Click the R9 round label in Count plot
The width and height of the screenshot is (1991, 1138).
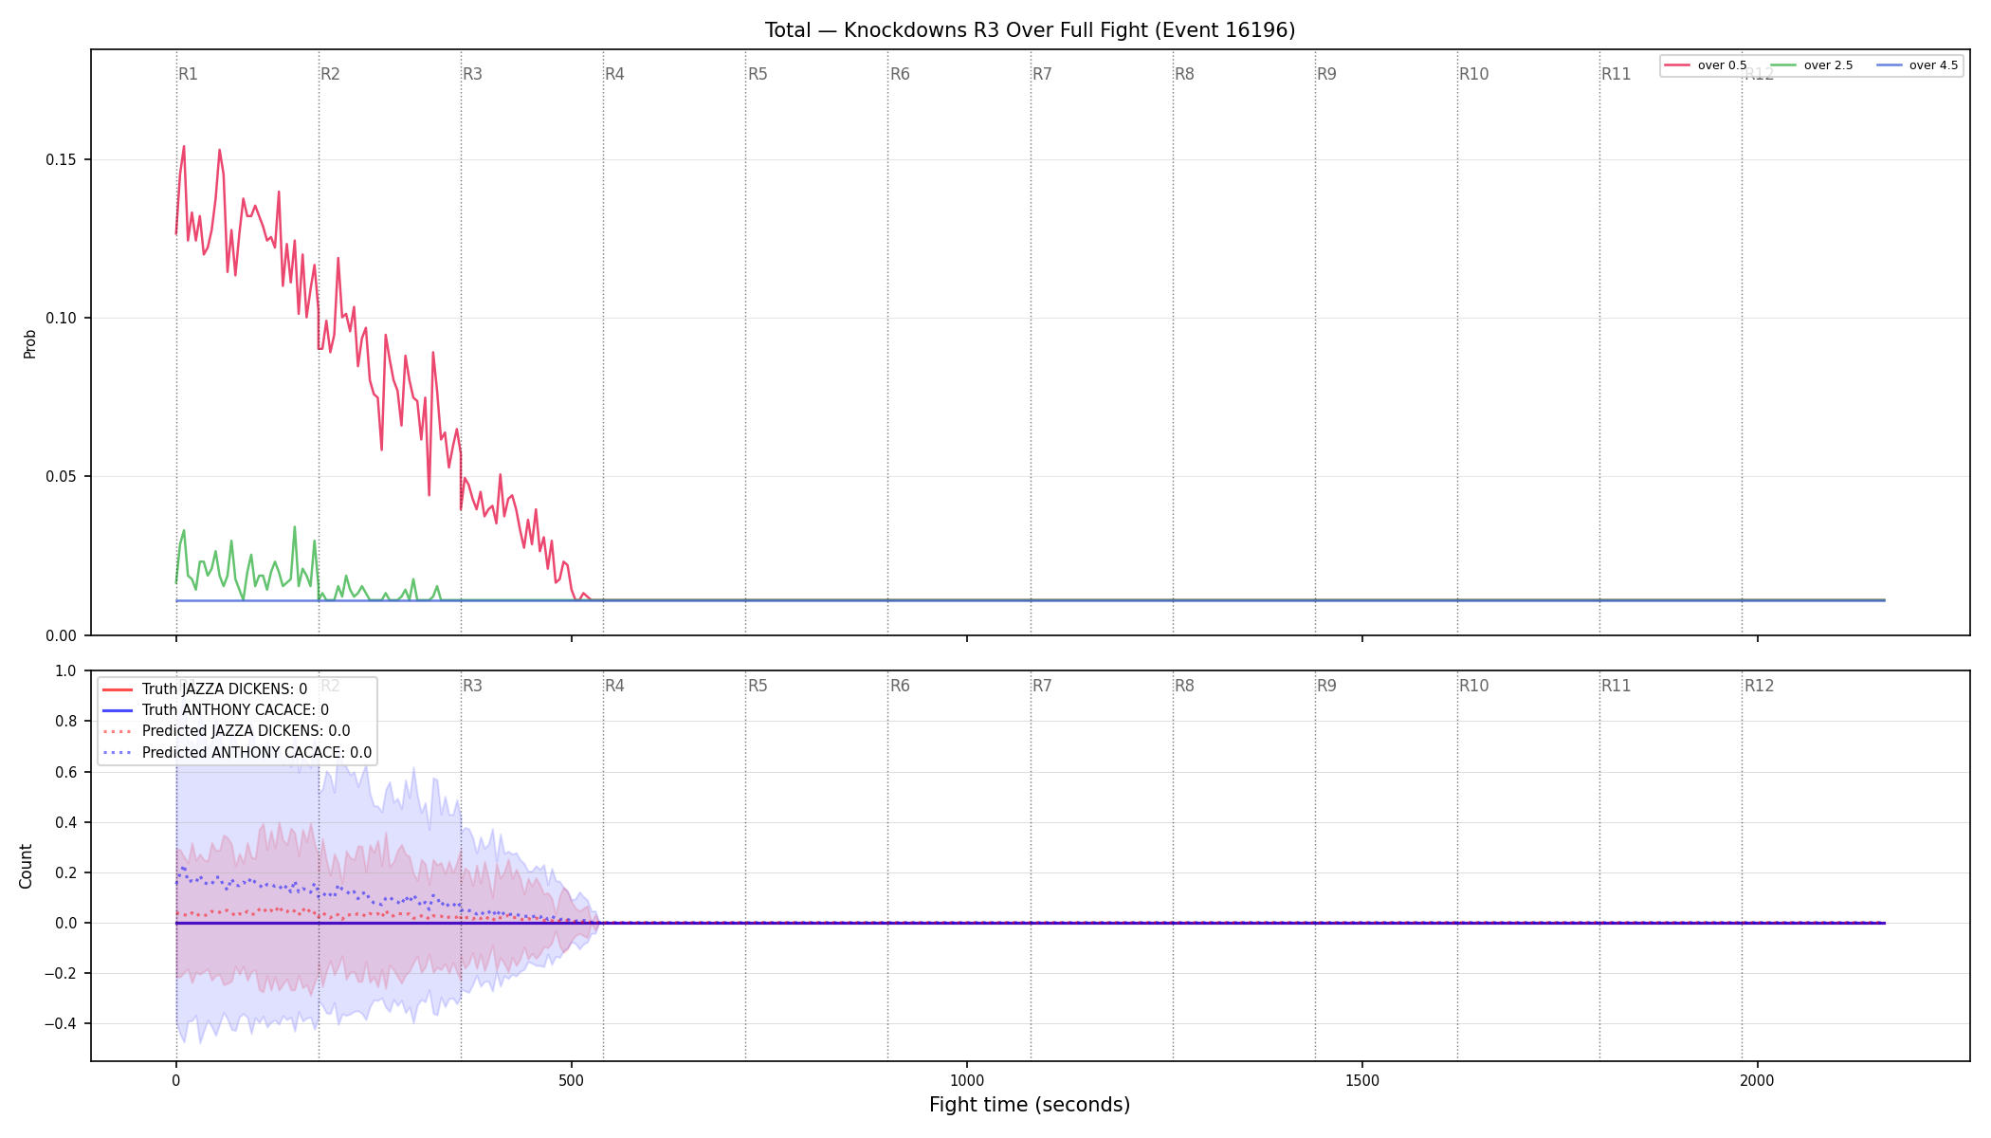tap(1326, 686)
